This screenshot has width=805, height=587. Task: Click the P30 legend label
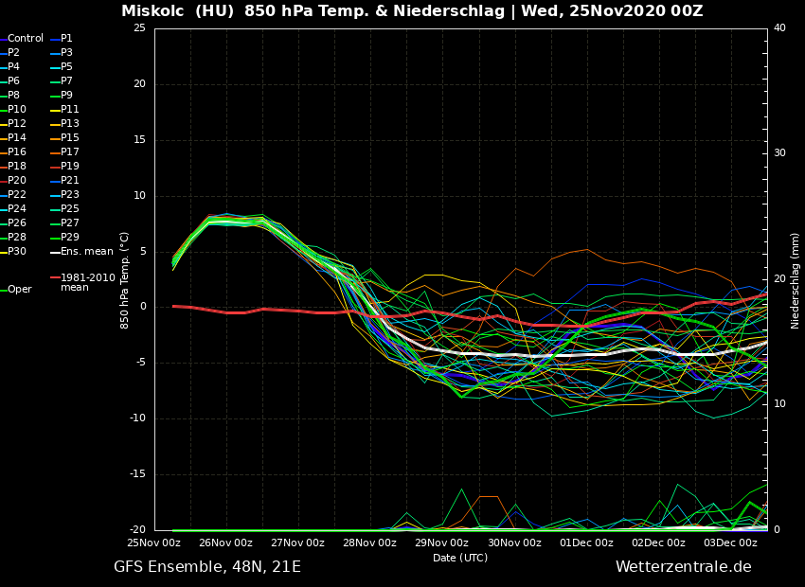17,252
